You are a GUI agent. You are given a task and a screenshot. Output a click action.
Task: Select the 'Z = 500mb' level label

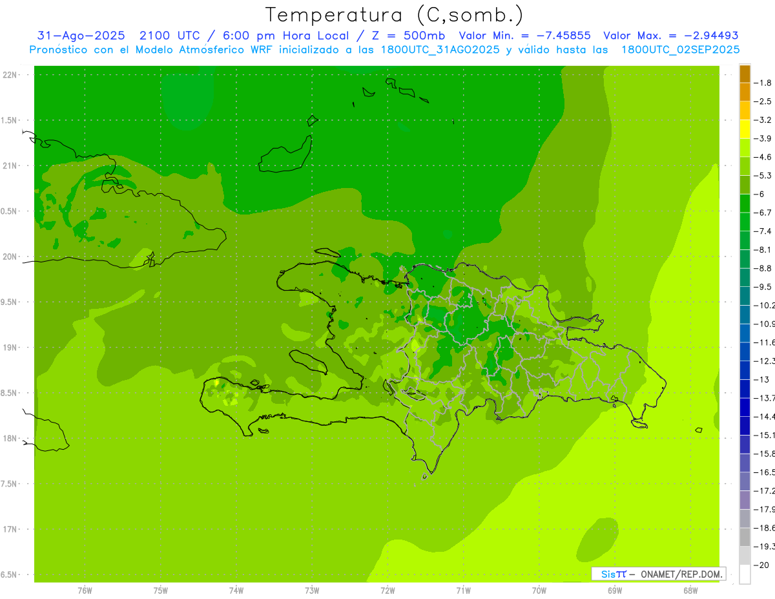tap(408, 36)
